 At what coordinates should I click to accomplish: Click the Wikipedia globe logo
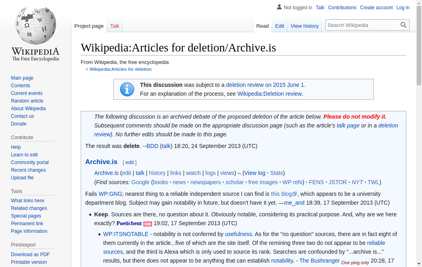click(35, 26)
